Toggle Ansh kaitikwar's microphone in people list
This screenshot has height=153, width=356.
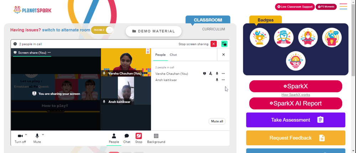[x=217, y=80]
